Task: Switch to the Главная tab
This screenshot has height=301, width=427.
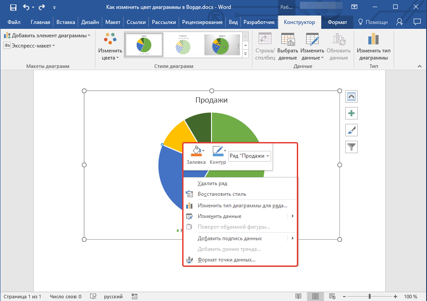Action: pos(40,22)
